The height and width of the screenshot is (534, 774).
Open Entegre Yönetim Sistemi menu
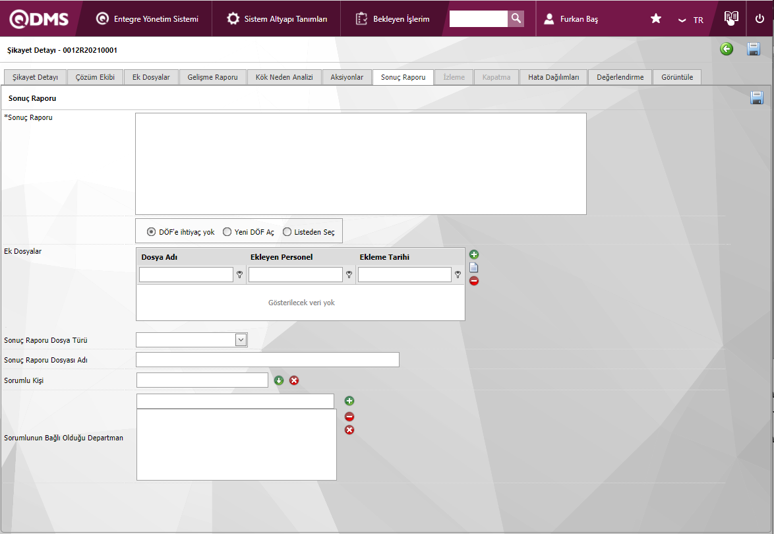coord(147,18)
